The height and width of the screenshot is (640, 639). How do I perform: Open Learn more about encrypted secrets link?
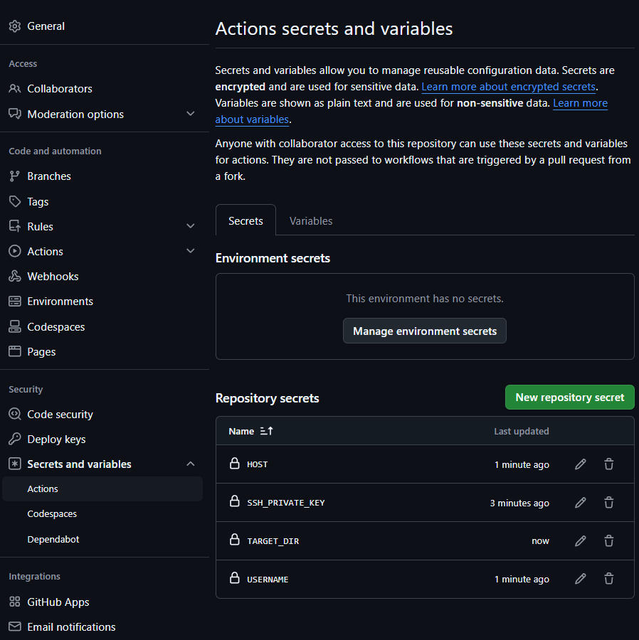point(508,87)
